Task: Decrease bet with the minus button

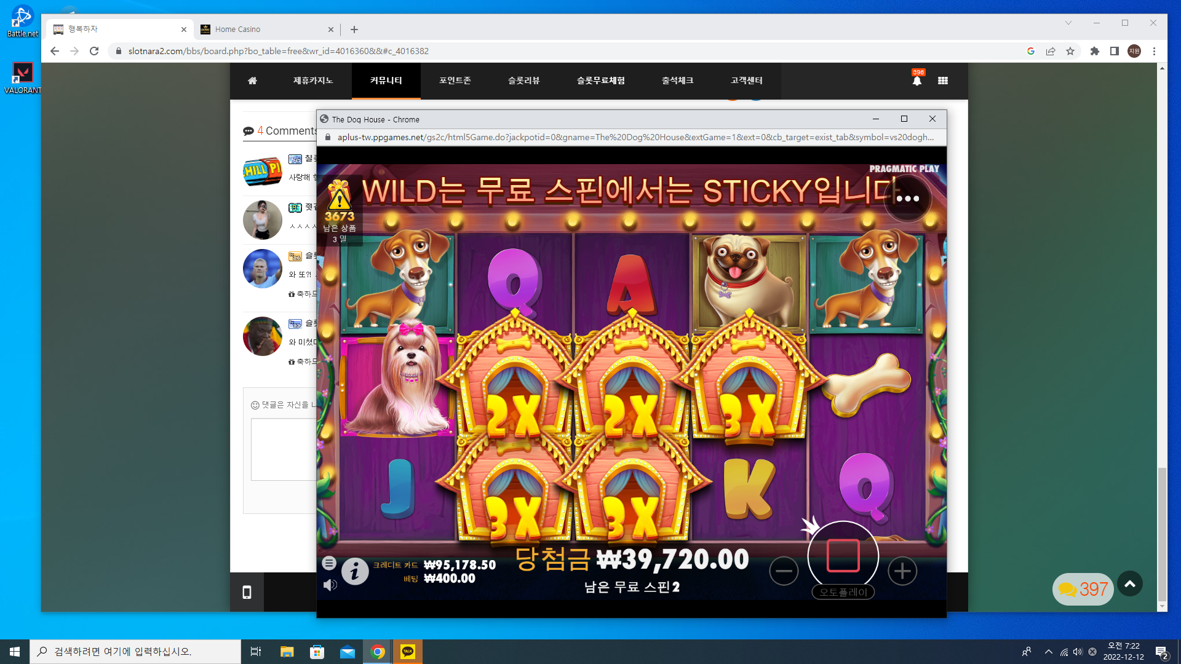Action: click(784, 571)
